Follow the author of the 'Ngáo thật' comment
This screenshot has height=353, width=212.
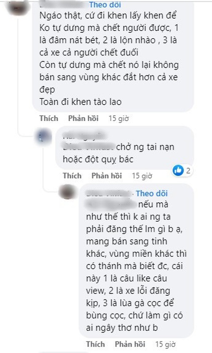pos(105,4)
